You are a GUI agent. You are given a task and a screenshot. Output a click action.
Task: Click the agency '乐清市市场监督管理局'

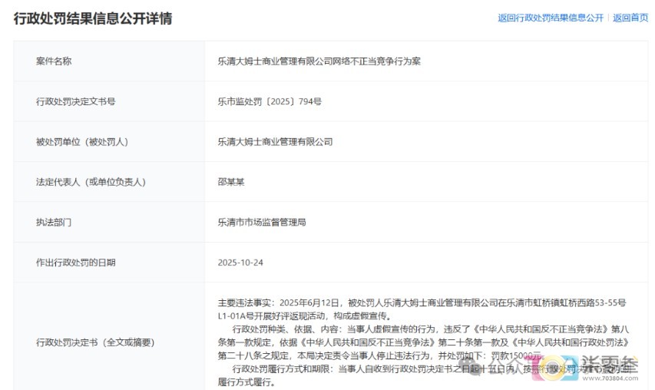coord(262,222)
